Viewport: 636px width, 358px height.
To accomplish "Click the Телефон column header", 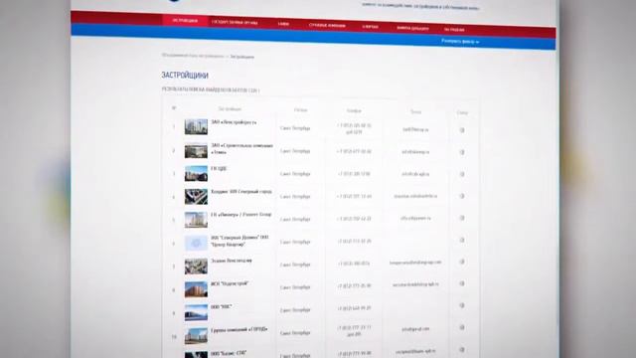I will coord(354,110).
